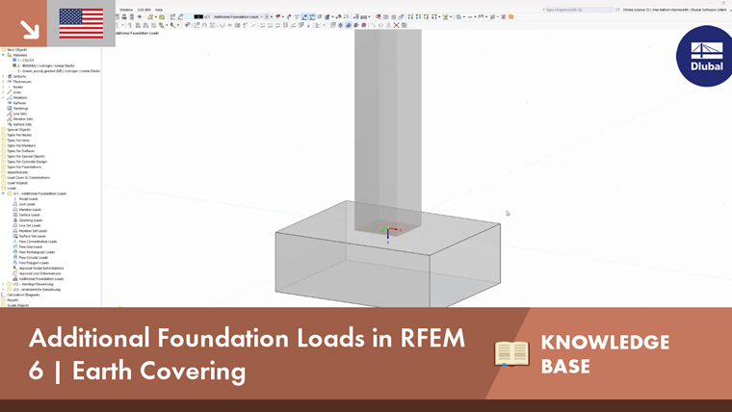Select the Basic Objects folder in navigator
The height and width of the screenshot is (412, 732).
[16, 49]
